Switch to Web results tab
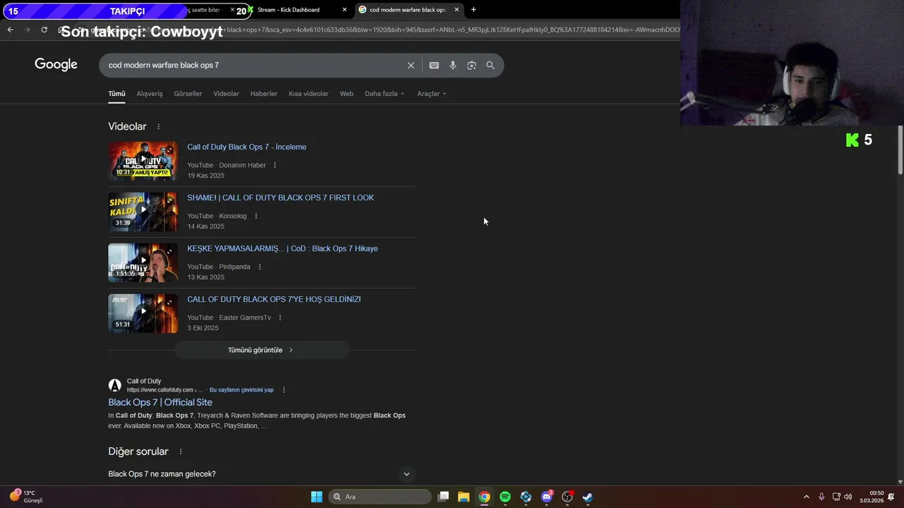The width and height of the screenshot is (904, 508). (x=346, y=94)
